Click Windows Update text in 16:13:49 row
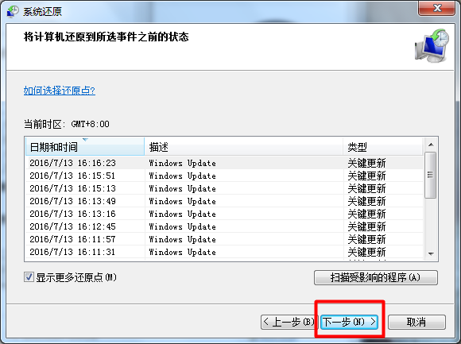 [x=182, y=201]
